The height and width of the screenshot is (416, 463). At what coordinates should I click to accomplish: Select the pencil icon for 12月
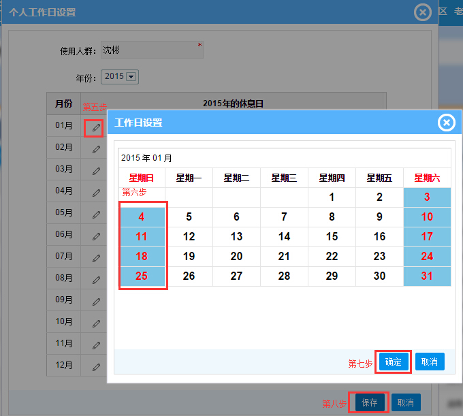coord(96,367)
